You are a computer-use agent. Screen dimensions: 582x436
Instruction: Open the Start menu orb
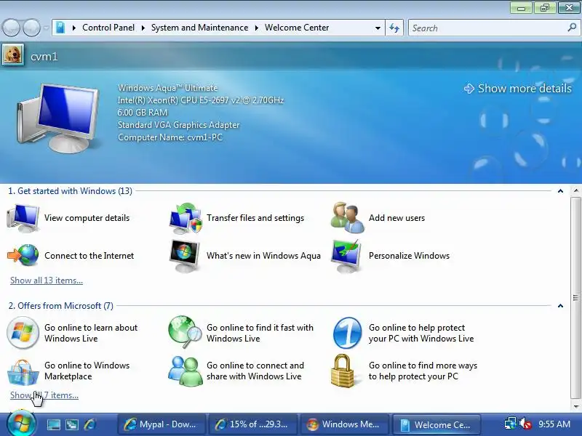21,423
